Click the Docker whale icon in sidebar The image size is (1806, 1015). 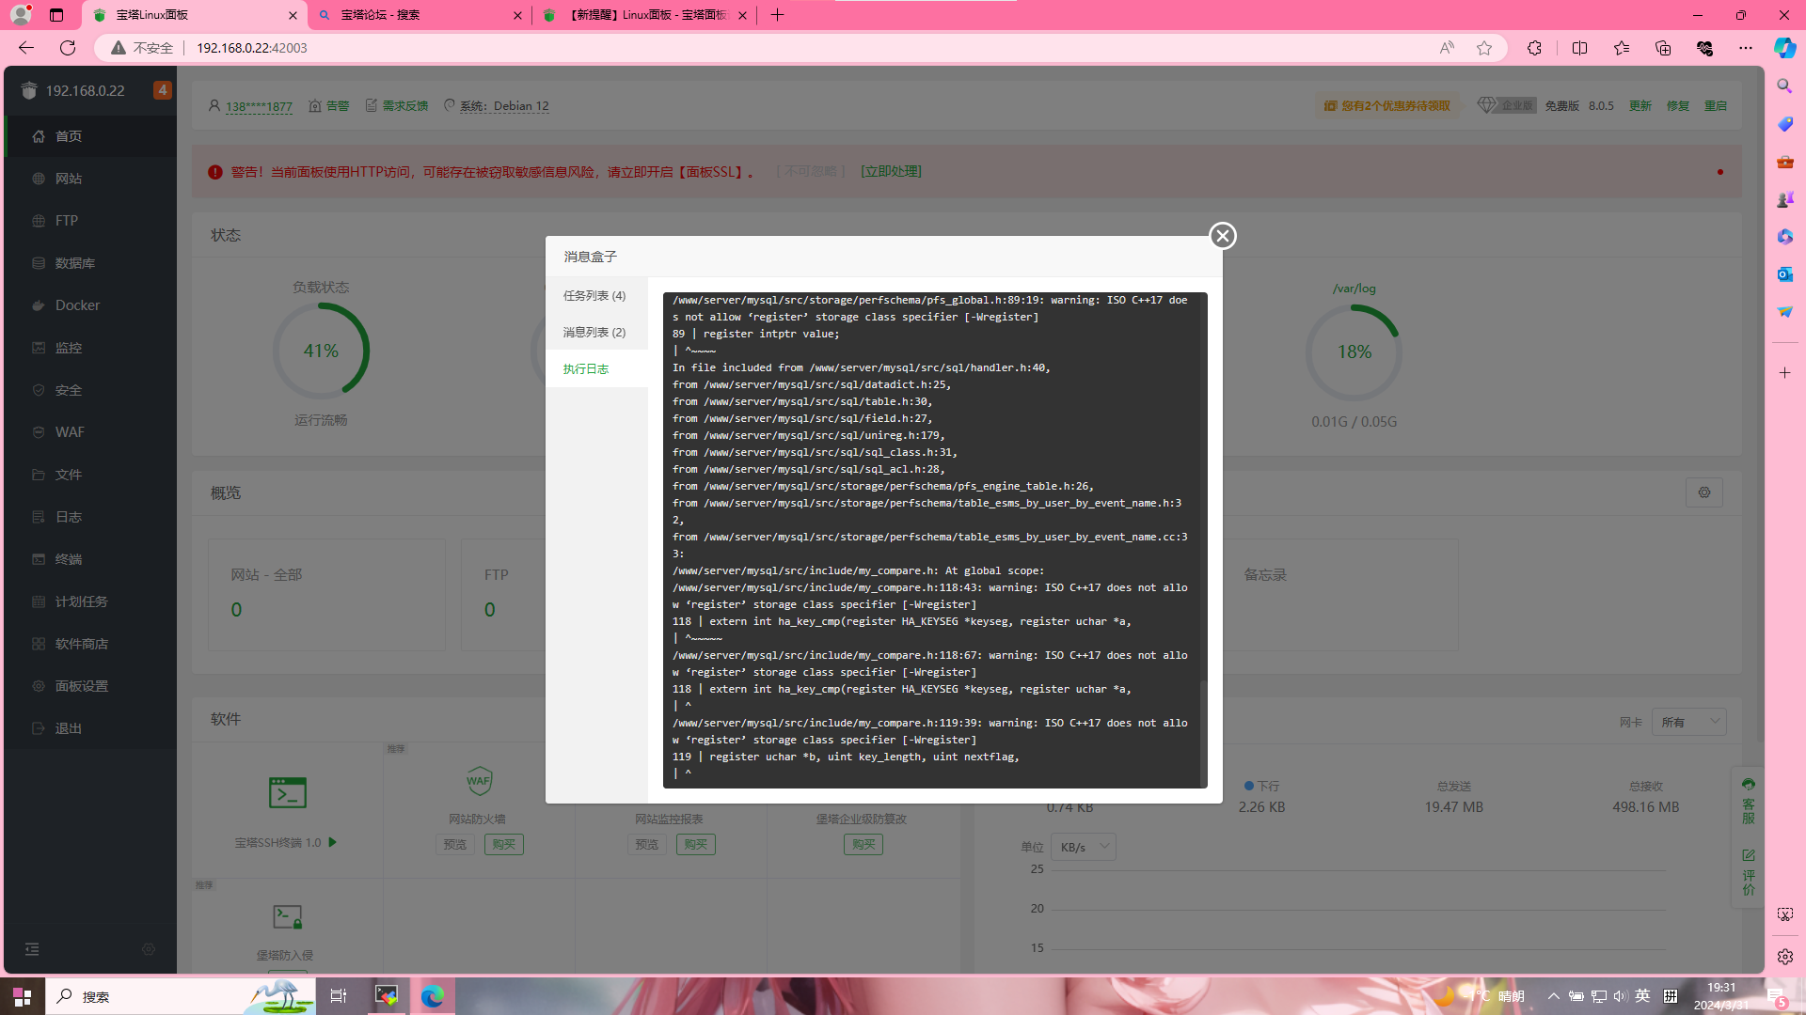tap(39, 305)
